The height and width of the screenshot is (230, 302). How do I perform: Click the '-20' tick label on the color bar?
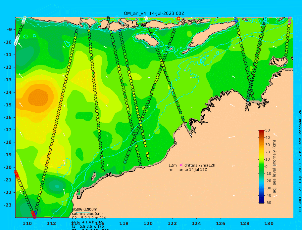tap(268, 181)
